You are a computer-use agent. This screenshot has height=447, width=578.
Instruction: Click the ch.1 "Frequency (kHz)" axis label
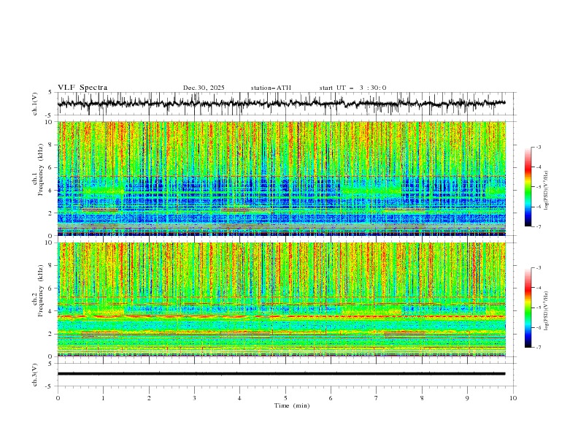tap(41, 168)
